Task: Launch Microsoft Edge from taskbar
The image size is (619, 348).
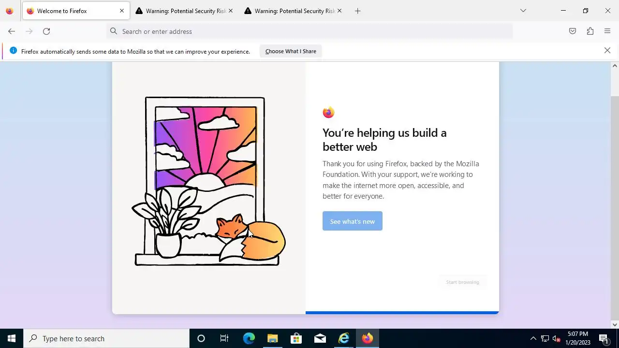Action: click(249, 338)
